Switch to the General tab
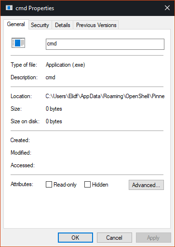 16,24
